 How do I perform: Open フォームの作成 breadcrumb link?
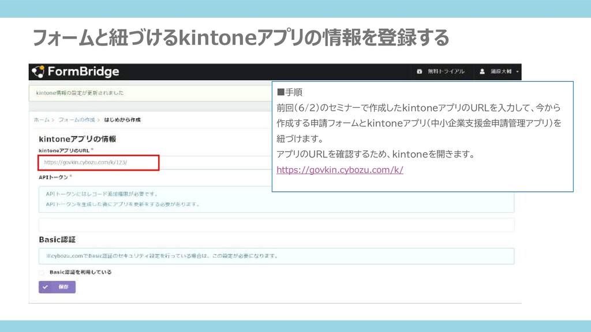click(x=77, y=120)
